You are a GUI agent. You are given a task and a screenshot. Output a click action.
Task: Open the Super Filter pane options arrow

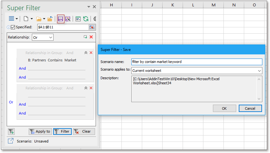(89, 7)
